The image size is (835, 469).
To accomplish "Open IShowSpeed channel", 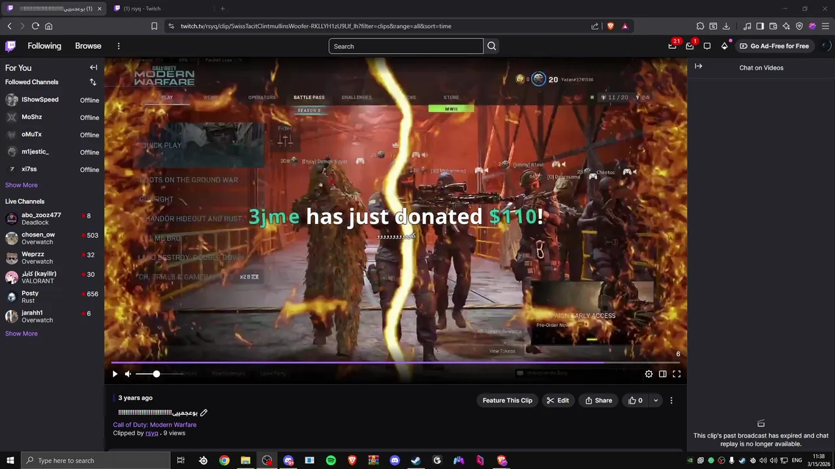I will [52, 100].
